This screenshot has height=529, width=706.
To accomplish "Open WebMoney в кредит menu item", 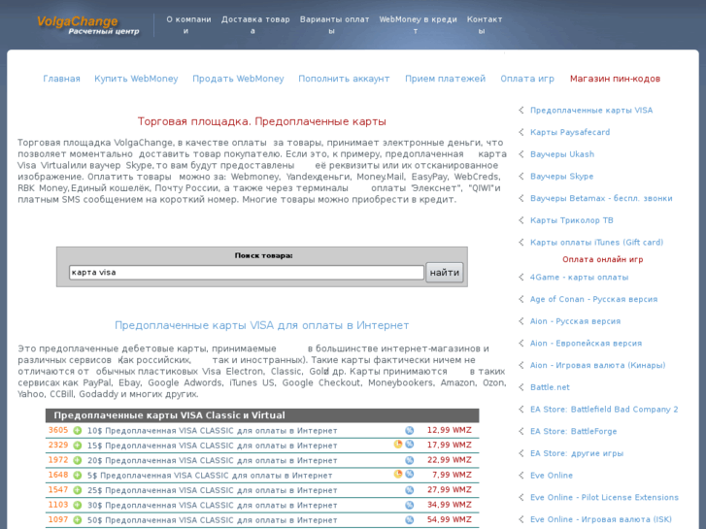I will point(418,25).
